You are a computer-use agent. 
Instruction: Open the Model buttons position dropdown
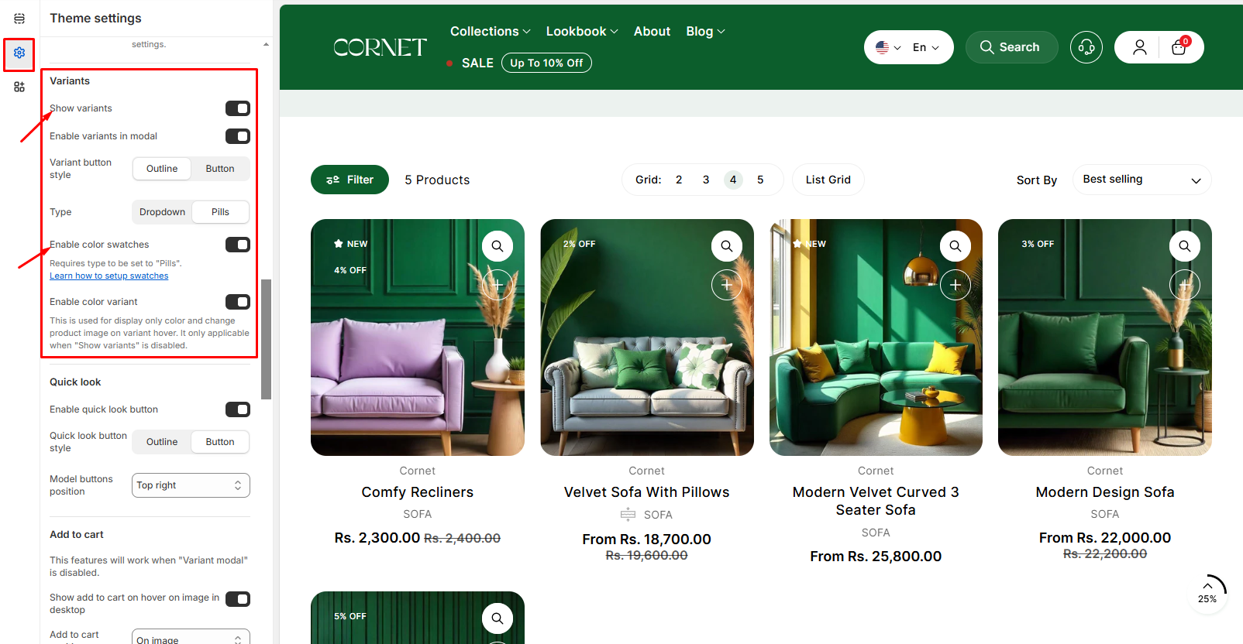191,485
